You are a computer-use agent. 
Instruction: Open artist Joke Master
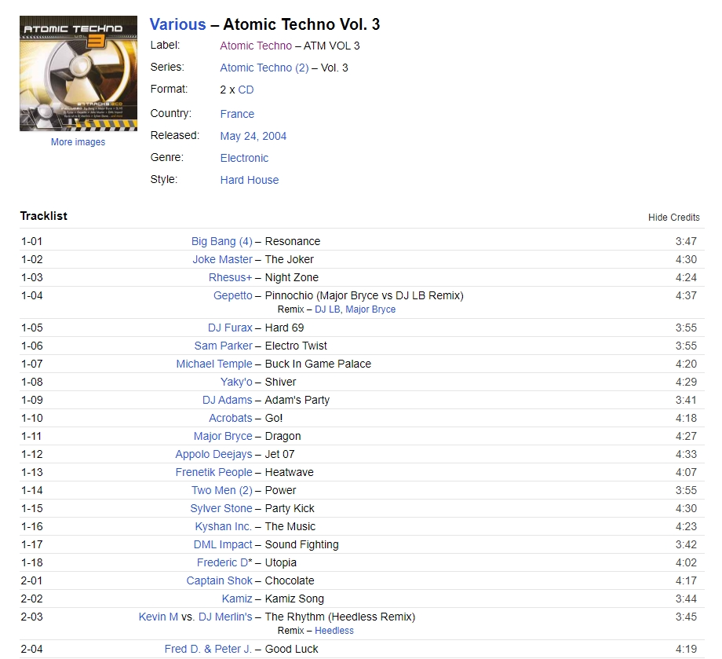pyautogui.click(x=222, y=259)
